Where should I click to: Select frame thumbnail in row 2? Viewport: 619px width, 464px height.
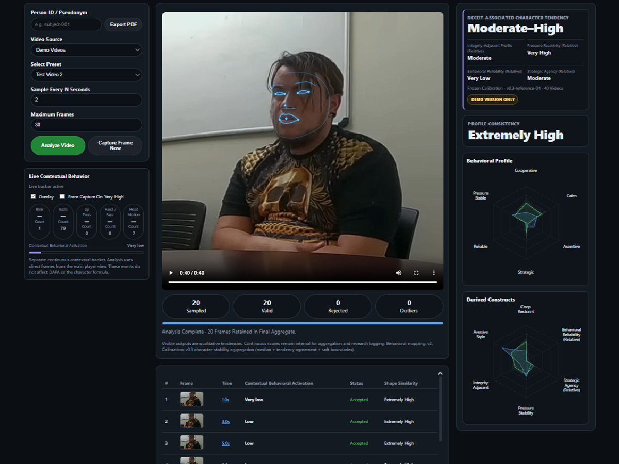point(191,421)
